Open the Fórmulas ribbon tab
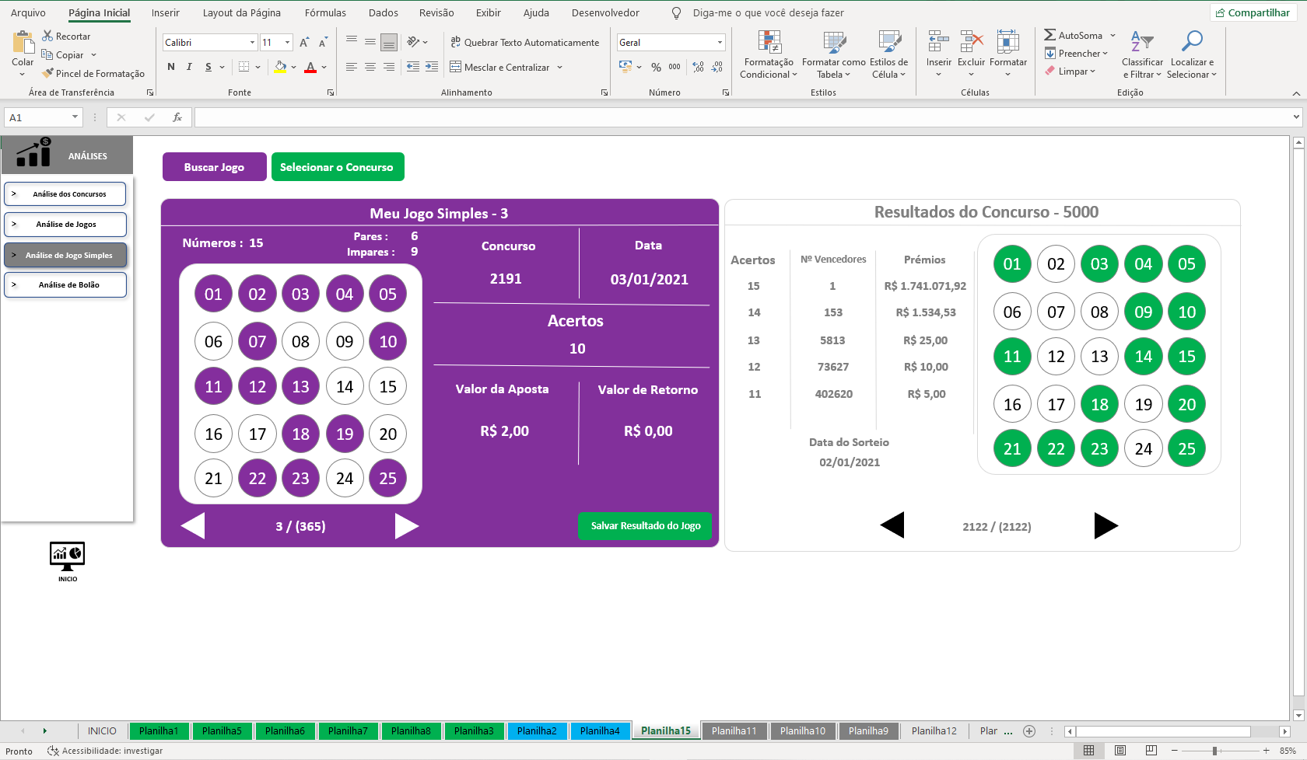This screenshot has width=1307, height=760. click(x=325, y=12)
